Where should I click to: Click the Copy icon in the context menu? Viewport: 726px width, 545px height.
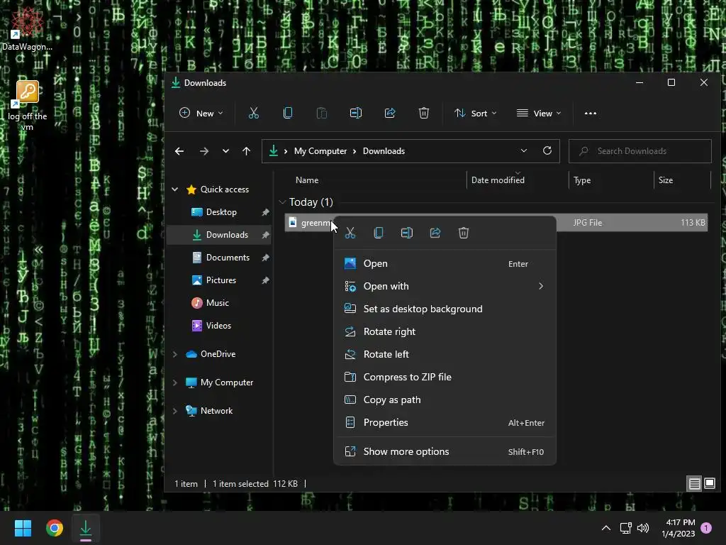[x=379, y=233]
